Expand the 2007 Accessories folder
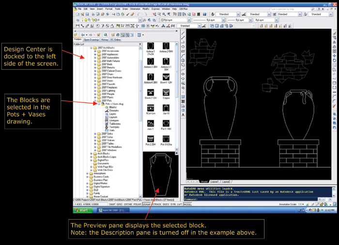This screenshot has height=245, width=339. 95,51
